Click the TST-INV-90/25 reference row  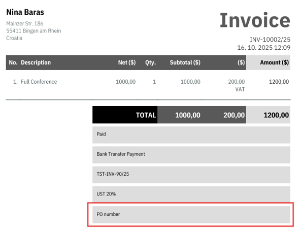(191, 175)
